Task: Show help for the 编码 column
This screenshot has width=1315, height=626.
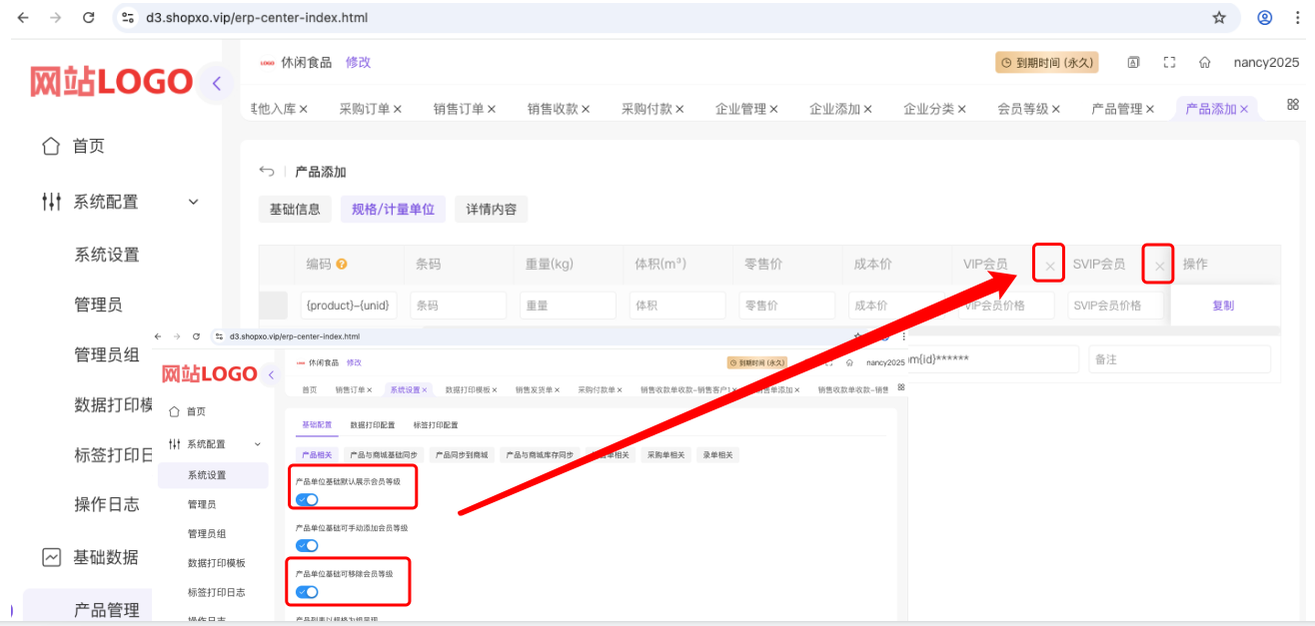Action: point(342,265)
